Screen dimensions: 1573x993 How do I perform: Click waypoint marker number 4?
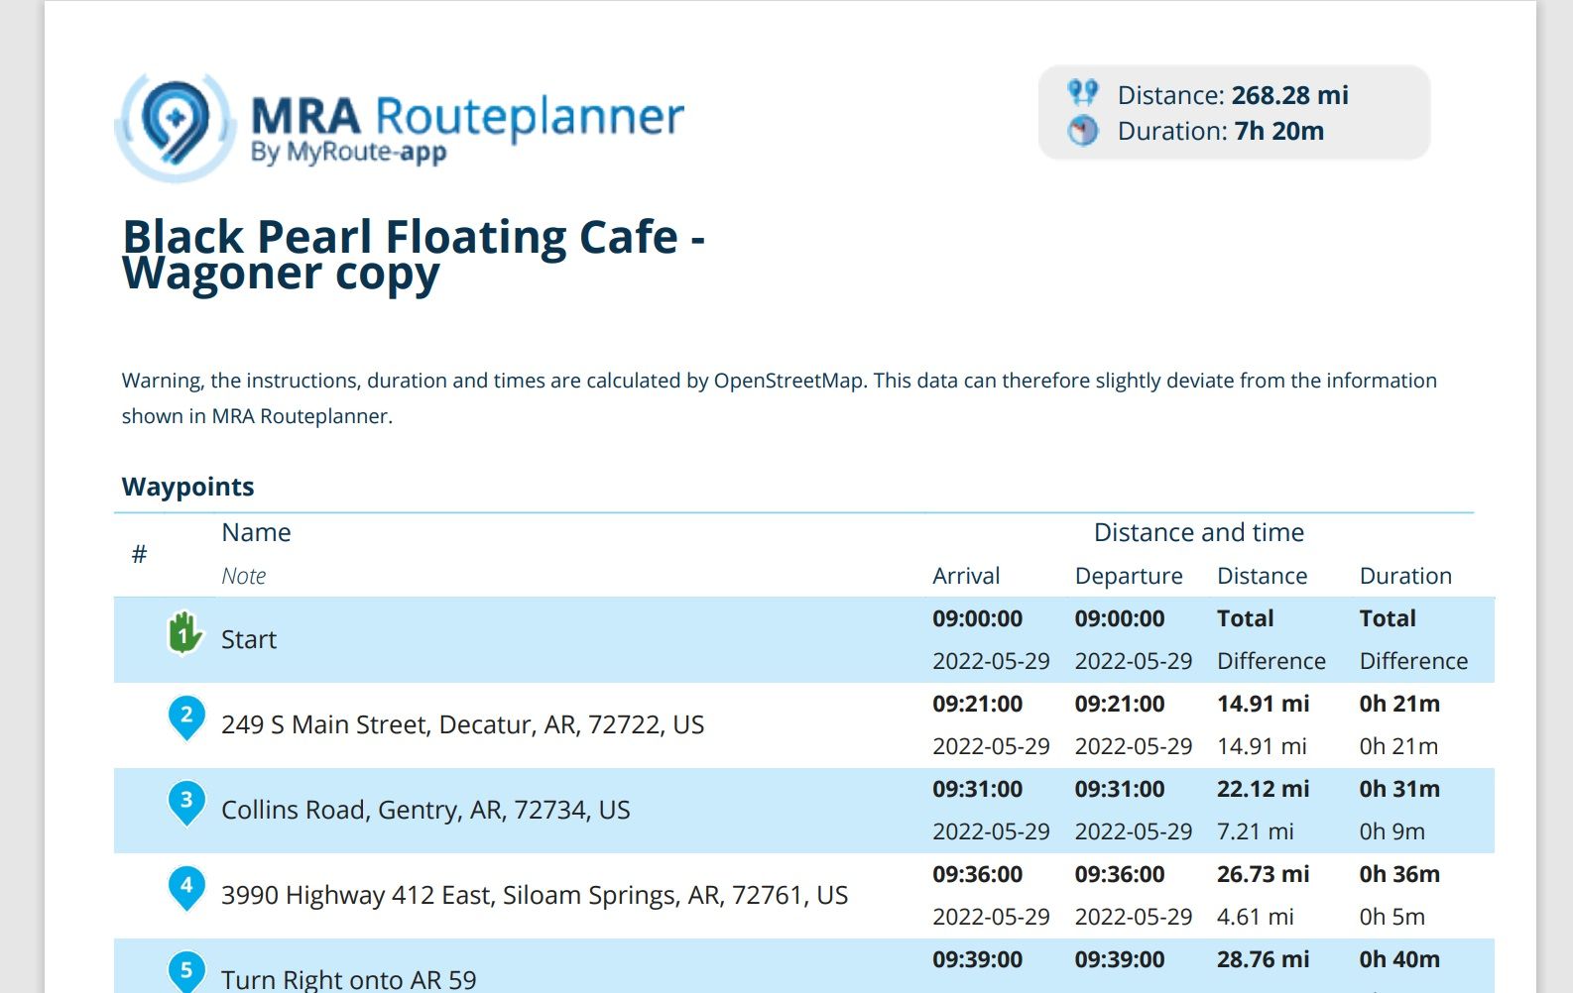(186, 889)
